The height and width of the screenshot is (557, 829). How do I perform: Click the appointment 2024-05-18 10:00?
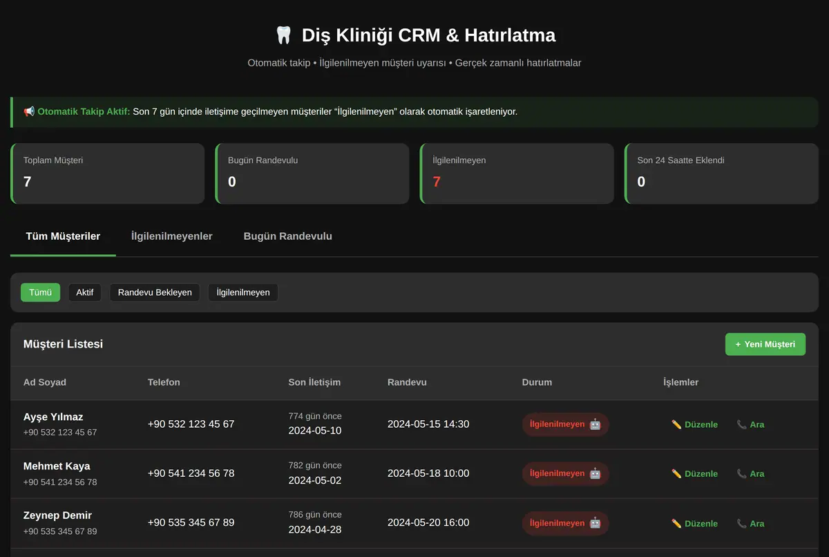pyautogui.click(x=428, y=473)
